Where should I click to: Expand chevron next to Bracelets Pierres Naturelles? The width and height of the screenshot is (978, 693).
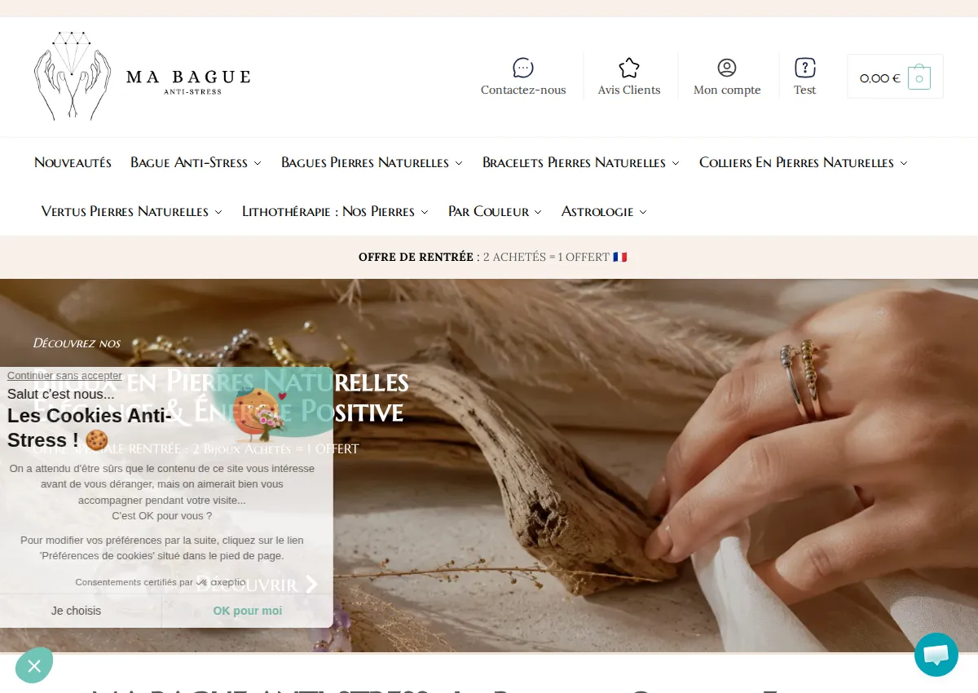click(x=675, y=163)
